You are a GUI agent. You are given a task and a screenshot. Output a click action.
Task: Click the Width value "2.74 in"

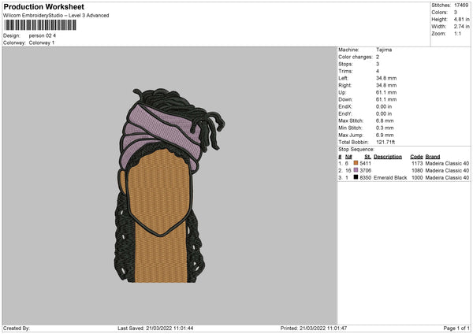coord(461,27)
